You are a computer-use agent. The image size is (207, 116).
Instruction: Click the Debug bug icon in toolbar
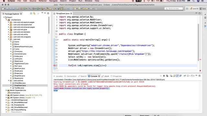(34, 9)
